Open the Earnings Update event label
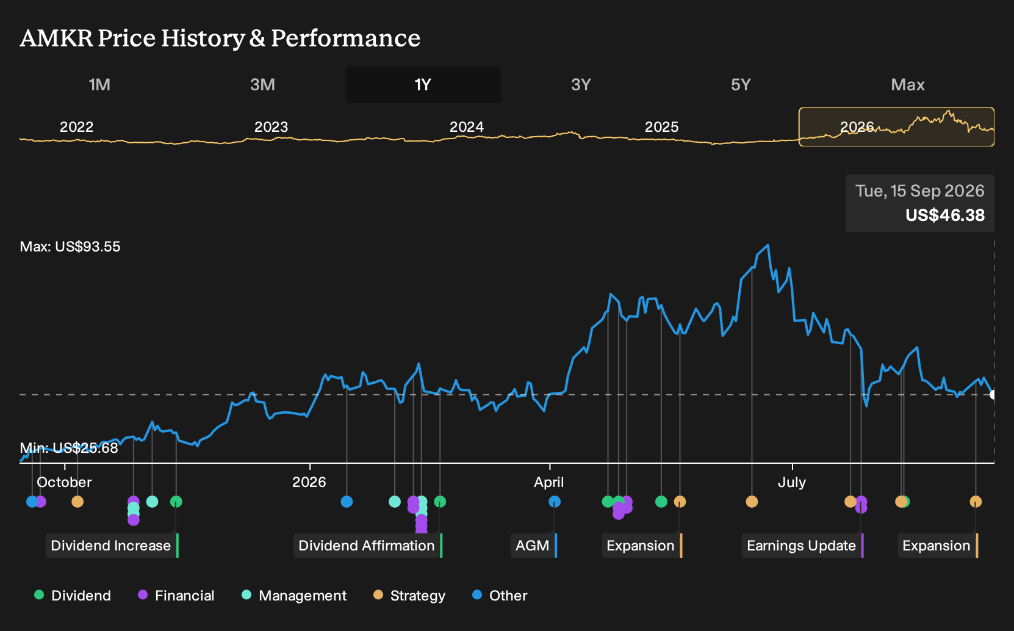Image resolution: width=1014 pixels, height=631 pixels. tap(802, 546)
